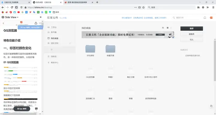Focus the Firefox search box in toolbar

tap(172, 7)
